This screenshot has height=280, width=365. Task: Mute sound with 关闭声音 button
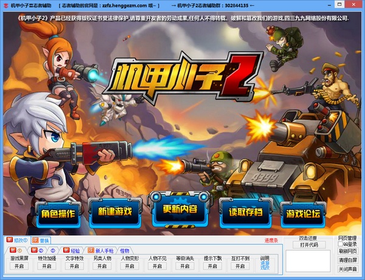point(347,269)
